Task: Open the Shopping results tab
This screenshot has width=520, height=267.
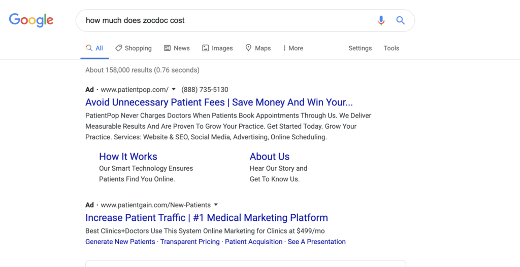Action: [133, 48]
